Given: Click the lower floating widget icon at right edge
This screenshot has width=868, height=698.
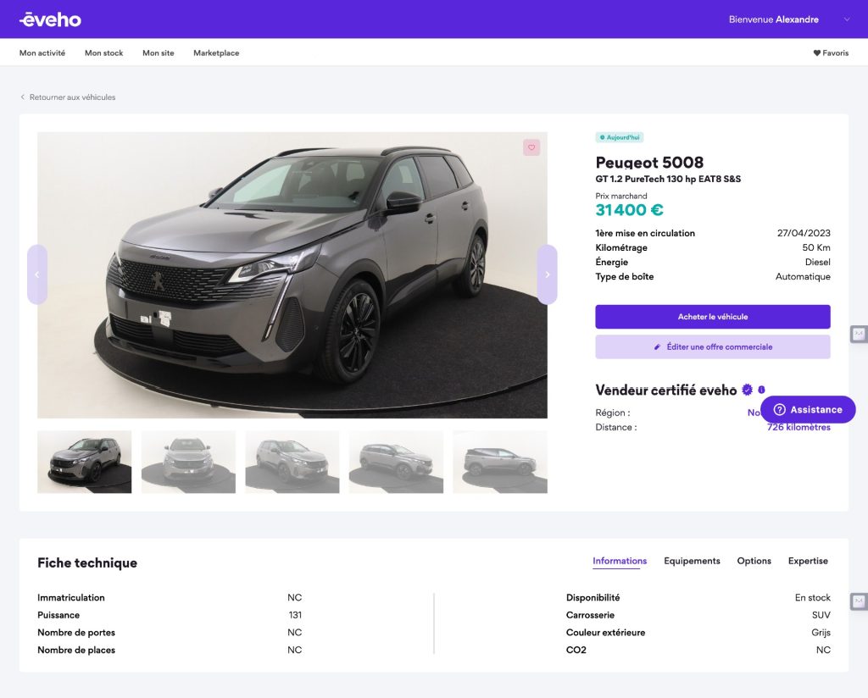Looking at the screenshot, I should click(859, 601).
